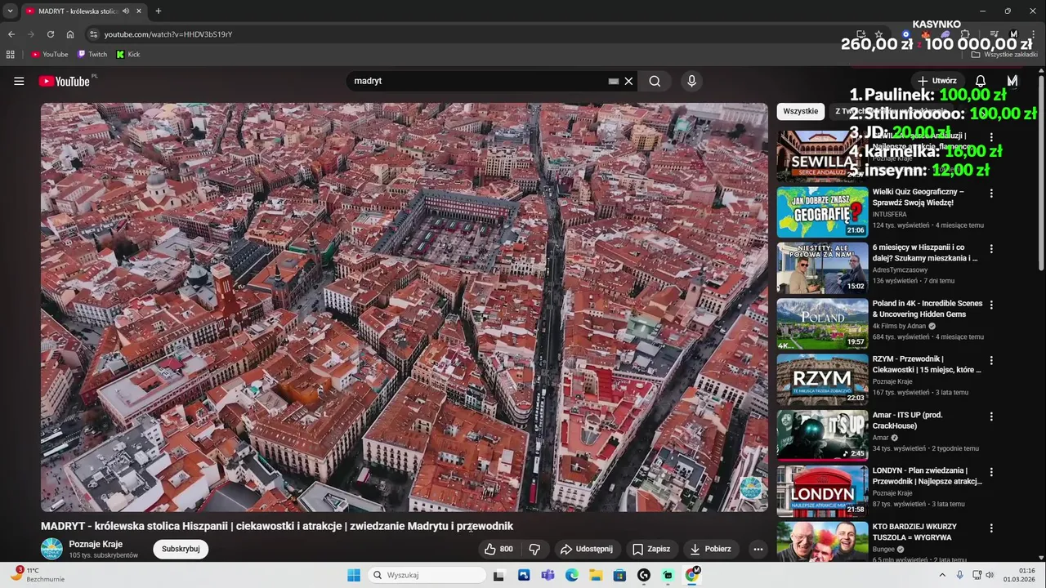Open options menu for Poland in 4K
The height and width of the screenshot is (588, 1046).
(991, 305)
